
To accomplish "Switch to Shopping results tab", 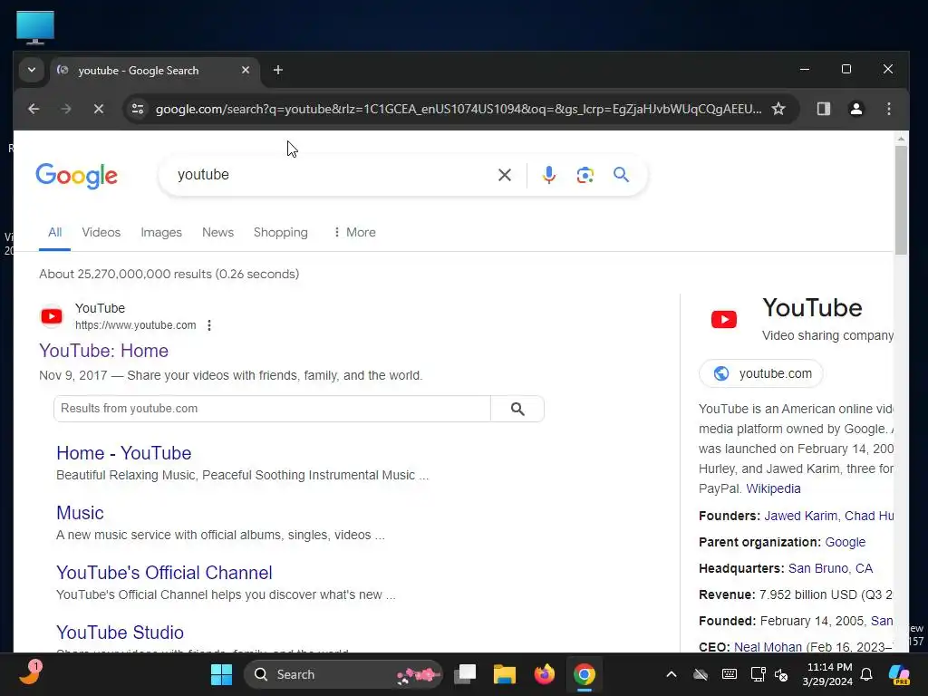I will click(x=281, y=233).
